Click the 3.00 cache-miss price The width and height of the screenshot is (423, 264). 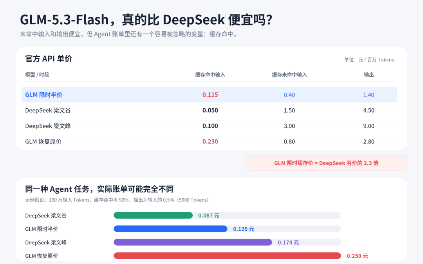tap(289, 126)
